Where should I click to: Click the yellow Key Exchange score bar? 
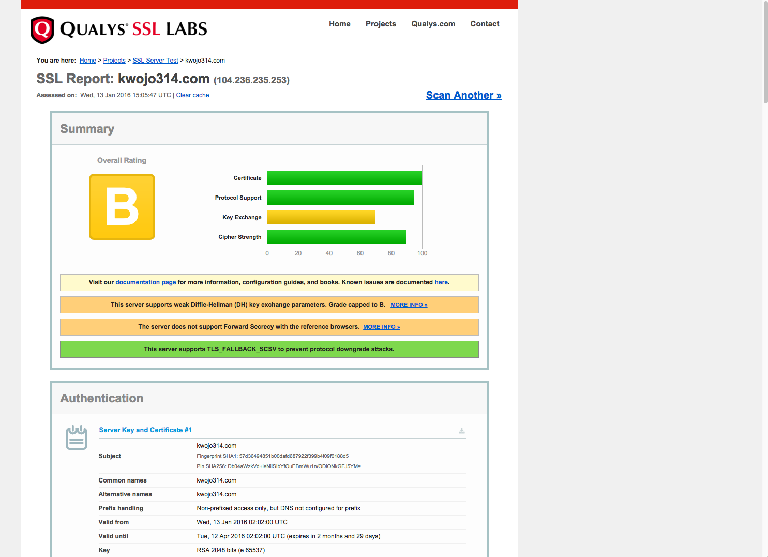(x=321, y=217)
